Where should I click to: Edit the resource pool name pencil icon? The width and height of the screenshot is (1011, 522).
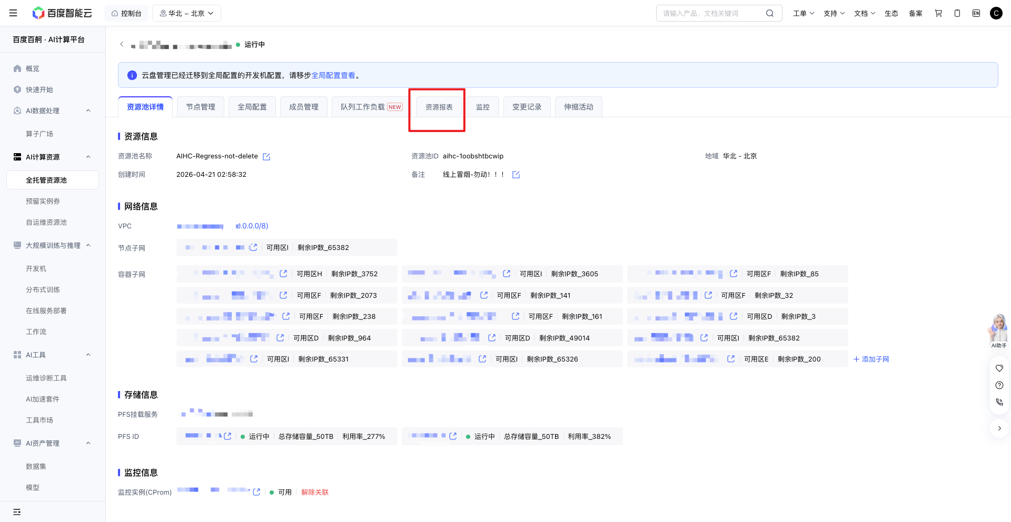[266, 157]
